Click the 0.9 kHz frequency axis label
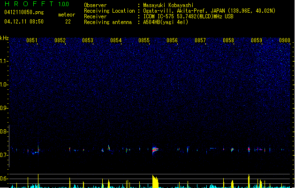Screen dimensions: 295x188 point(4,108)
